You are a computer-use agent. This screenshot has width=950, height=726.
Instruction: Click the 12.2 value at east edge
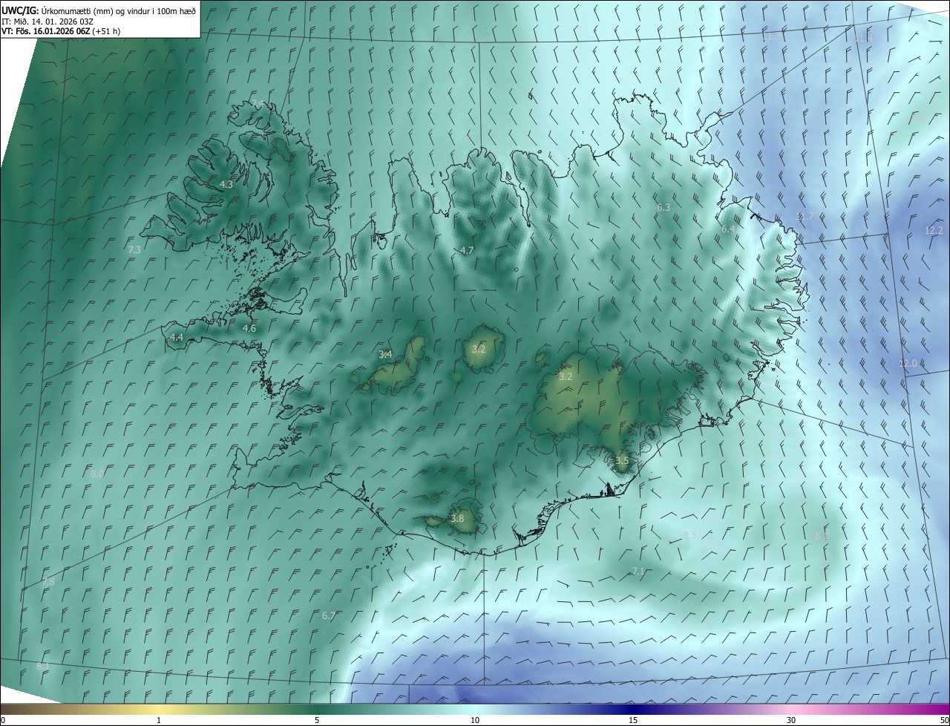[934, 231]
